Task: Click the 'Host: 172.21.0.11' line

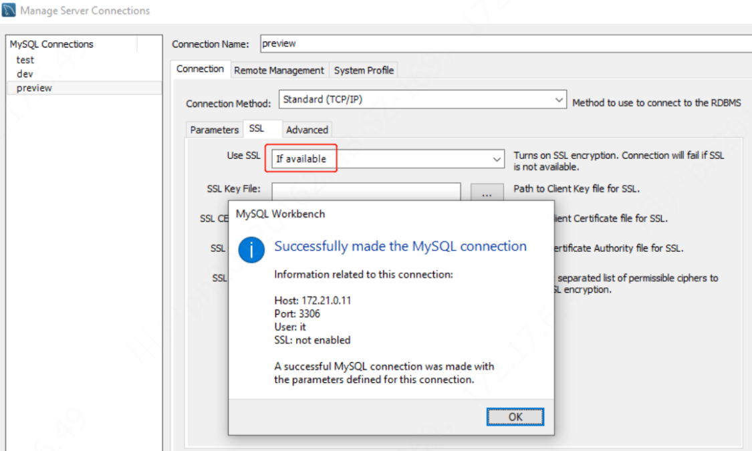Action: (x=313, y=301)
